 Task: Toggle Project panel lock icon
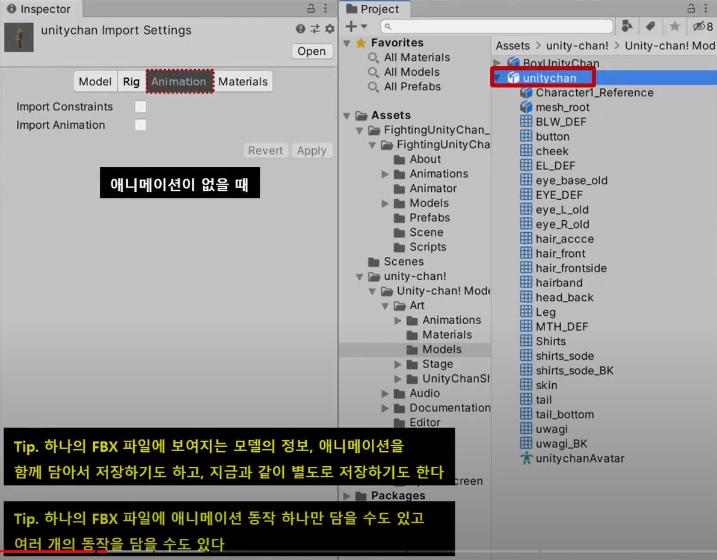tap(691, 8)
